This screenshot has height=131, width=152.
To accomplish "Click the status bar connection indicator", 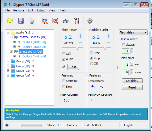I will [x=7, y=125].
